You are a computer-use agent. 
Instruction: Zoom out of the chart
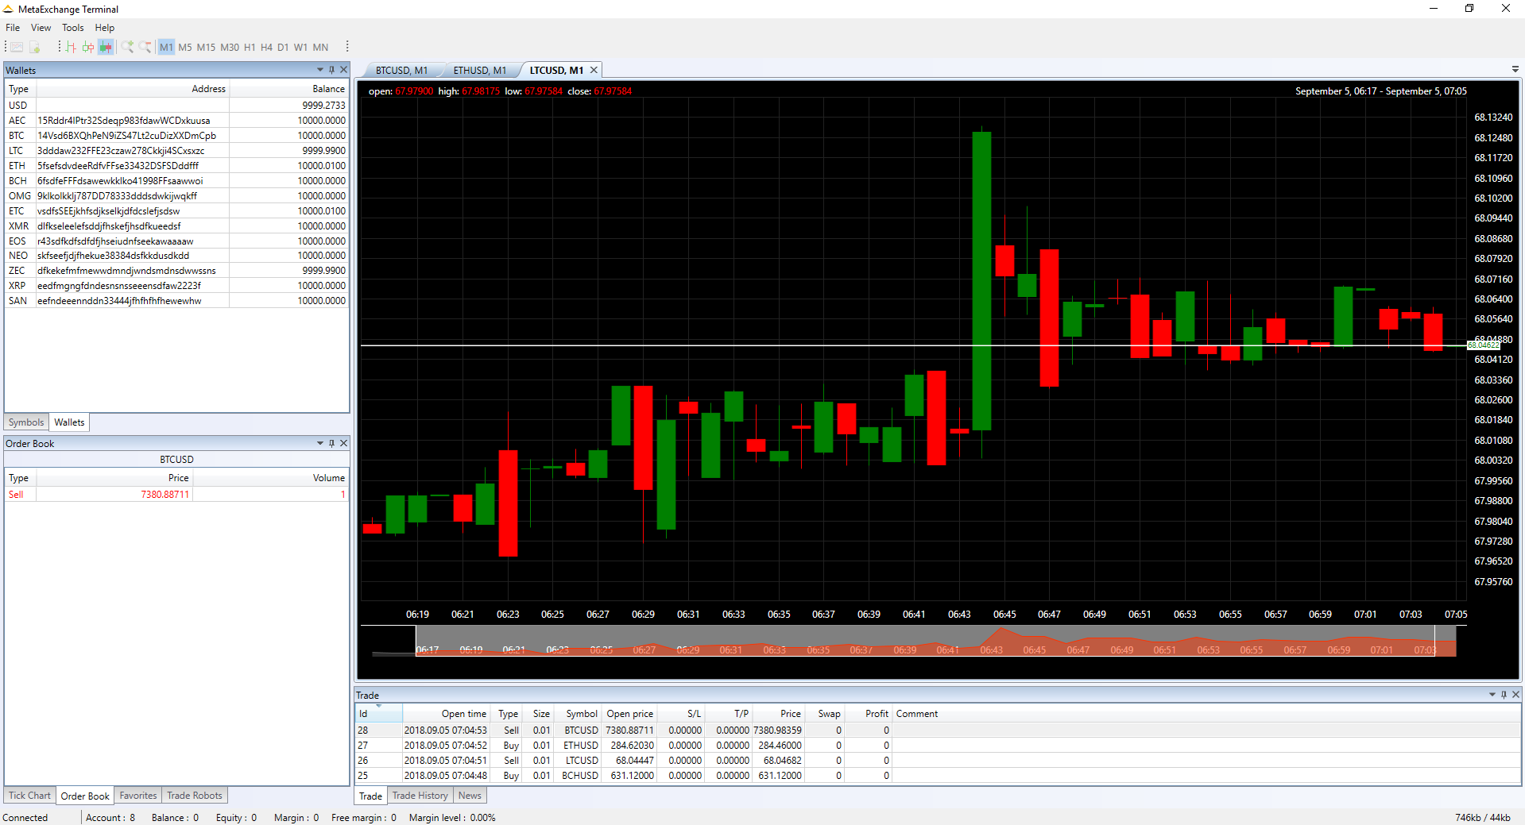145,48
